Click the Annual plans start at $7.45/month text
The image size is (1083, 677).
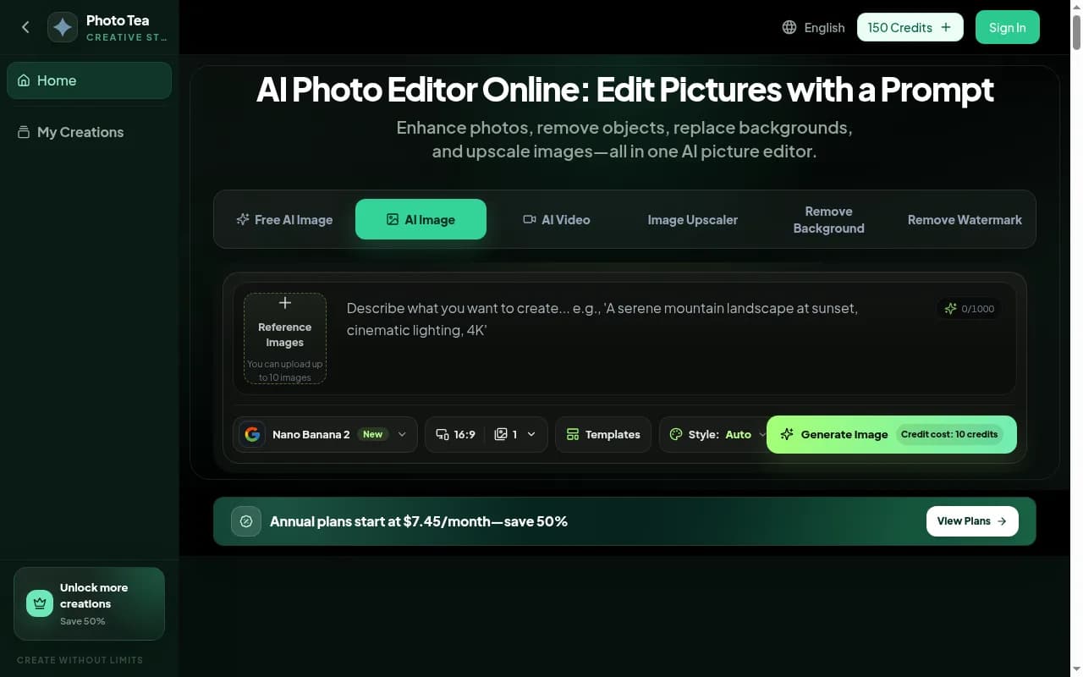point(418,521)
